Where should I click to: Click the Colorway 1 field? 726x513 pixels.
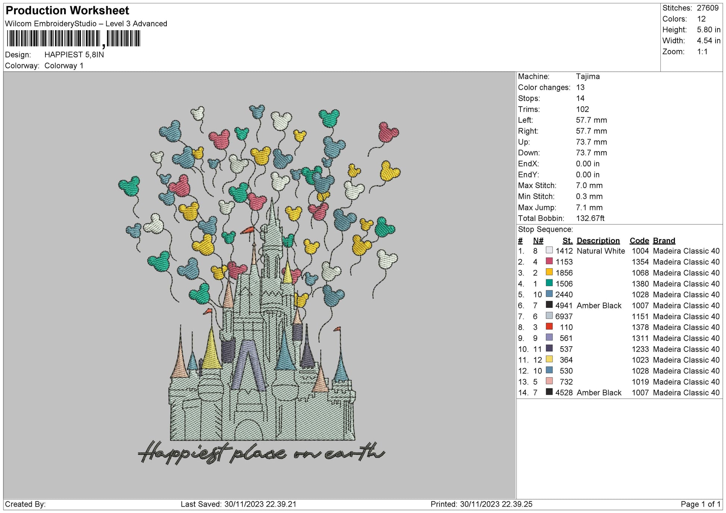(64, 65)
